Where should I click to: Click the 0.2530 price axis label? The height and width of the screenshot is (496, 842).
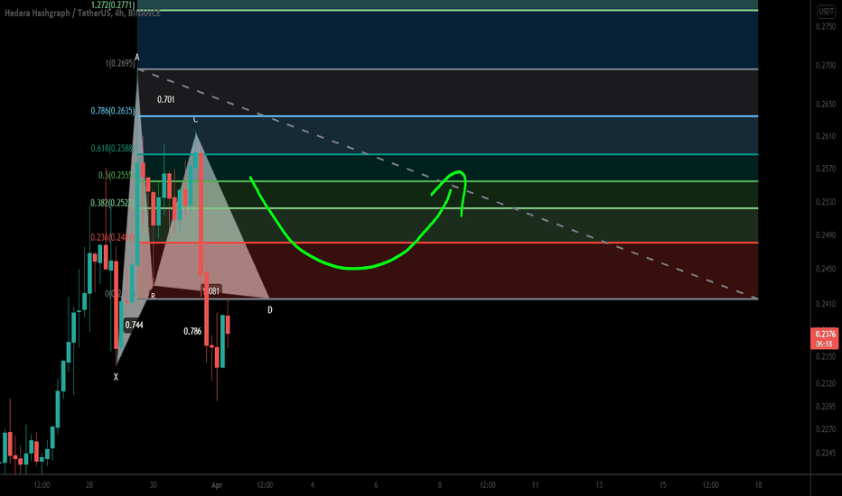(826, 202)
